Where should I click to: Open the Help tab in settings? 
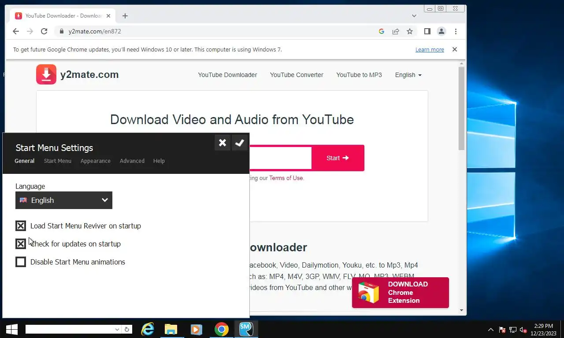tap(159, 161)
